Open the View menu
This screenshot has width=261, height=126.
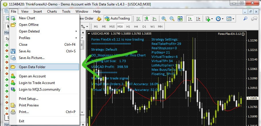coord(25,12)
